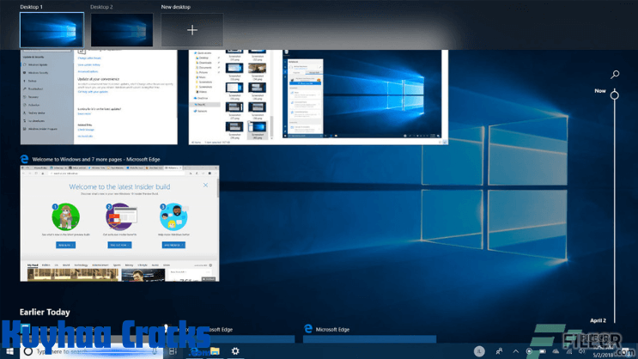Open the Settings gear in the taskbar
The height and width of the screenshot is (359, 638).
pyautogui.click(x=235, y=351)
